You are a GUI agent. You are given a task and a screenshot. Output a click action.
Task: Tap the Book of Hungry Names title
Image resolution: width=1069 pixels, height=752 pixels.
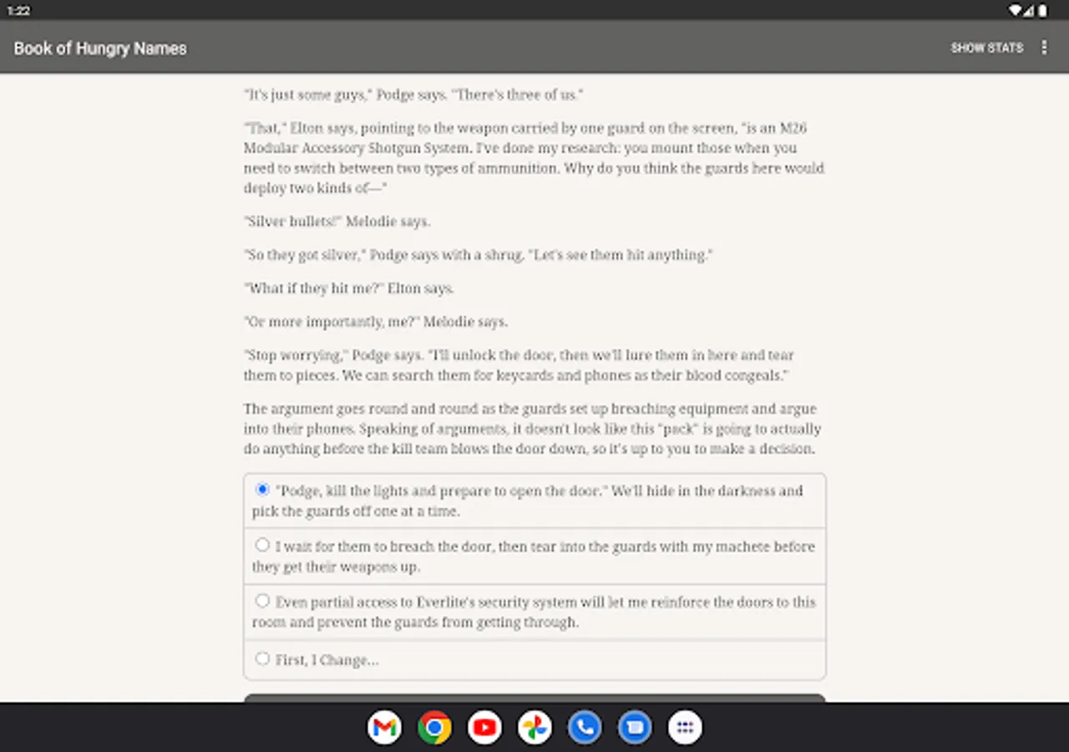99,48
